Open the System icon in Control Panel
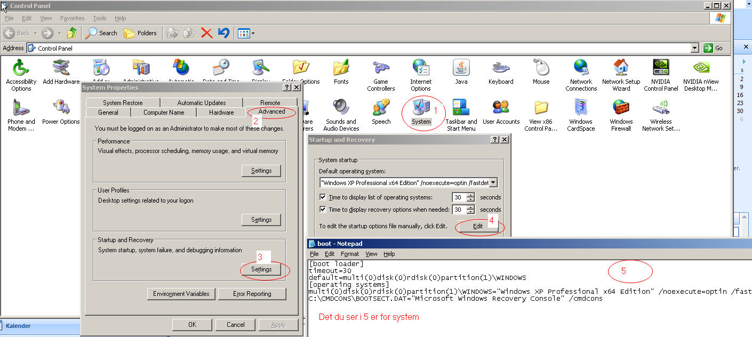This screenshot has width=752, height=337. 421,112
